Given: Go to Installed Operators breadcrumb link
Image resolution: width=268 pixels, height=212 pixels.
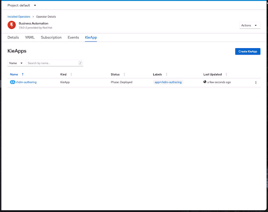Looking at the screenshot, I should coord(19,17).
